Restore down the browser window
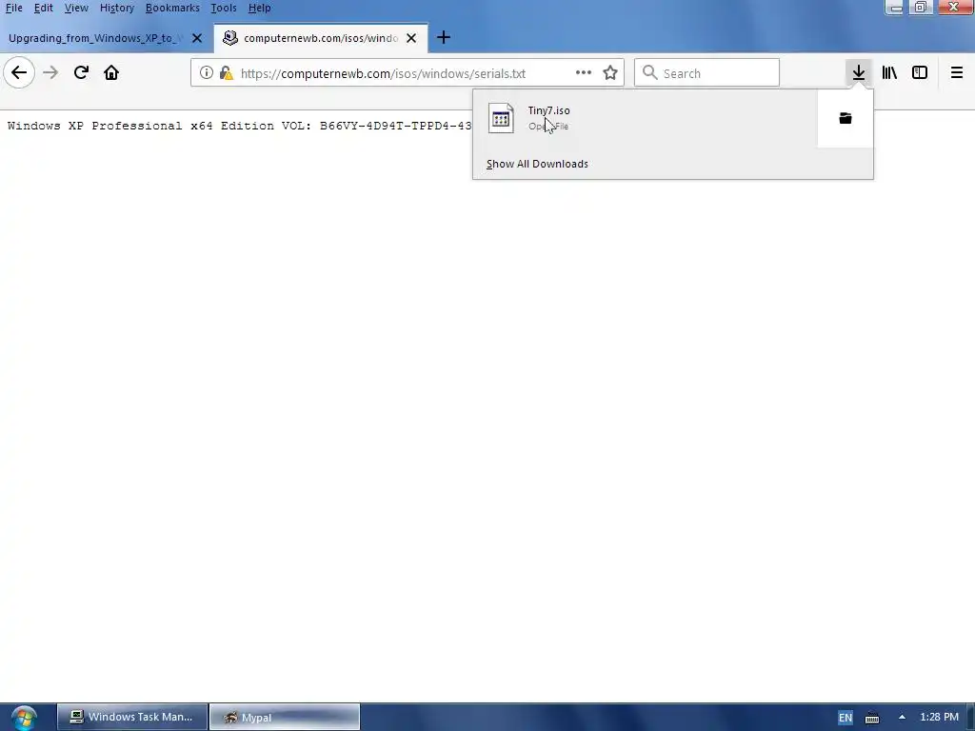The height and width of the screenshot is (731, 975). (x=921, y=8)
